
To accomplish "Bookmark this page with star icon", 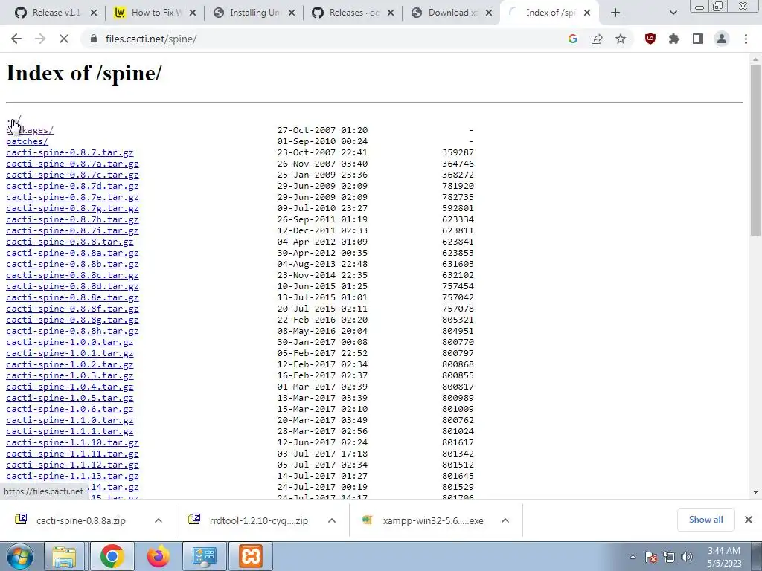I will 621,39.
